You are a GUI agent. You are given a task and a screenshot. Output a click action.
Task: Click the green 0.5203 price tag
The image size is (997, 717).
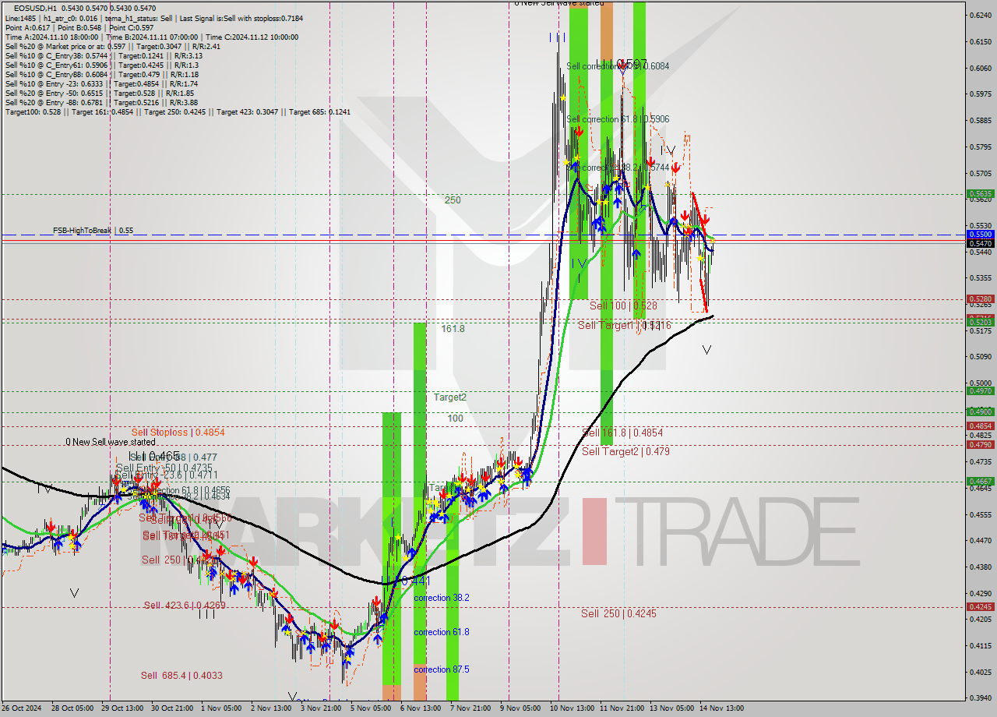980,322
